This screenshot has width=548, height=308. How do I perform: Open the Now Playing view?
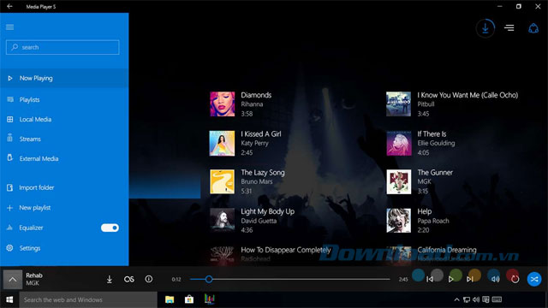coord(64,78)
